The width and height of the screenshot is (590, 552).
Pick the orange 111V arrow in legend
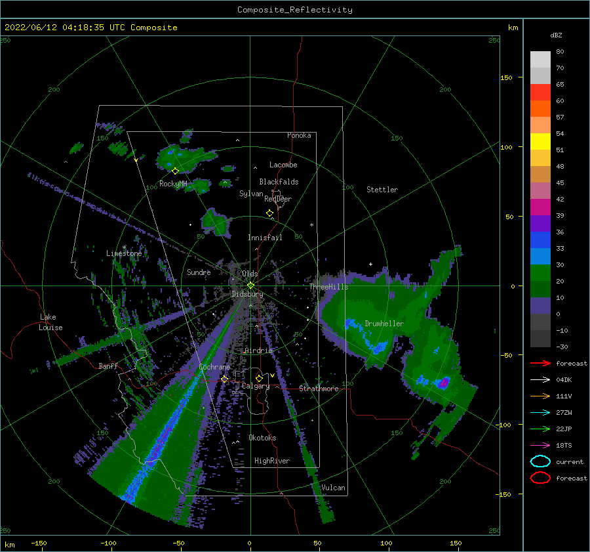(x=540, y=396)
